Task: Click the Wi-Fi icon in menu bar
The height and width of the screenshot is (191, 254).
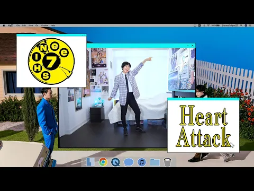Action: (208, 25)
